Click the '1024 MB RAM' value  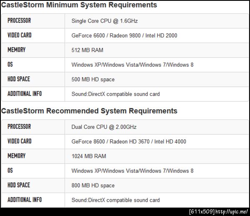point(89,156)
